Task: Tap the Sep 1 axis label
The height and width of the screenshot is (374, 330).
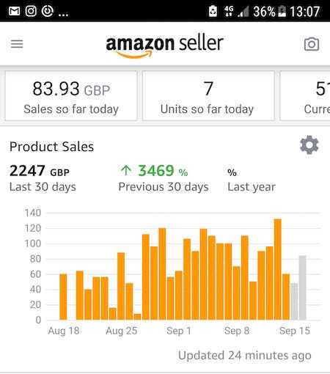Action: point(179,331)
